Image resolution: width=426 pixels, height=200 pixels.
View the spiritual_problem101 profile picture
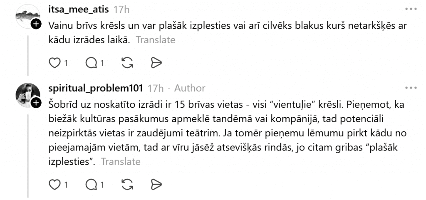point(28,94)
